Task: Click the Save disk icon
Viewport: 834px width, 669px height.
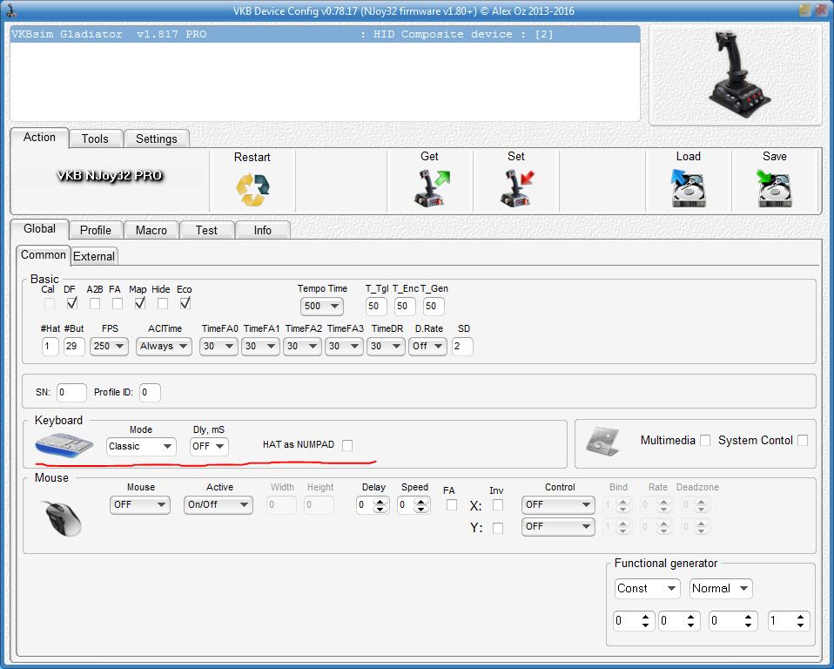Action: (774, 188)
